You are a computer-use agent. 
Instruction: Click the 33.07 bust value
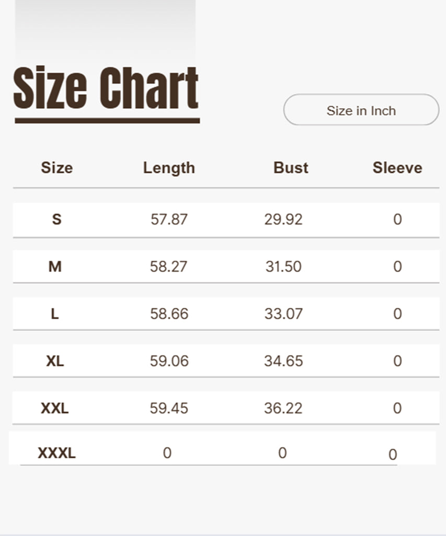[x=283, y=314]
